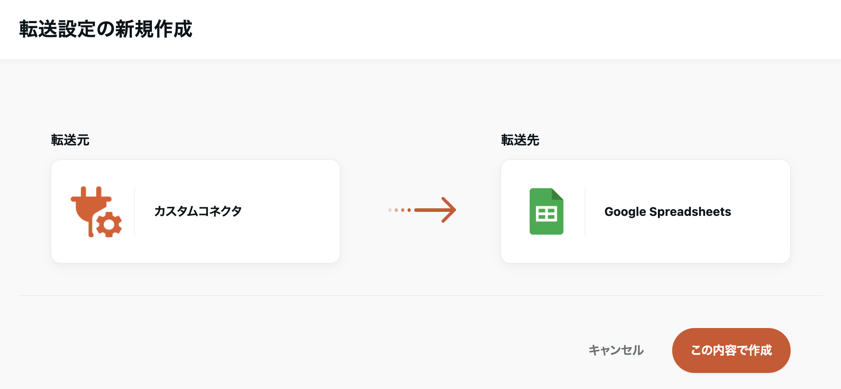The image size is (841, 389).
Task: Click the 転送元 section label
Action: pyautogui.click(x=70, y=140)
